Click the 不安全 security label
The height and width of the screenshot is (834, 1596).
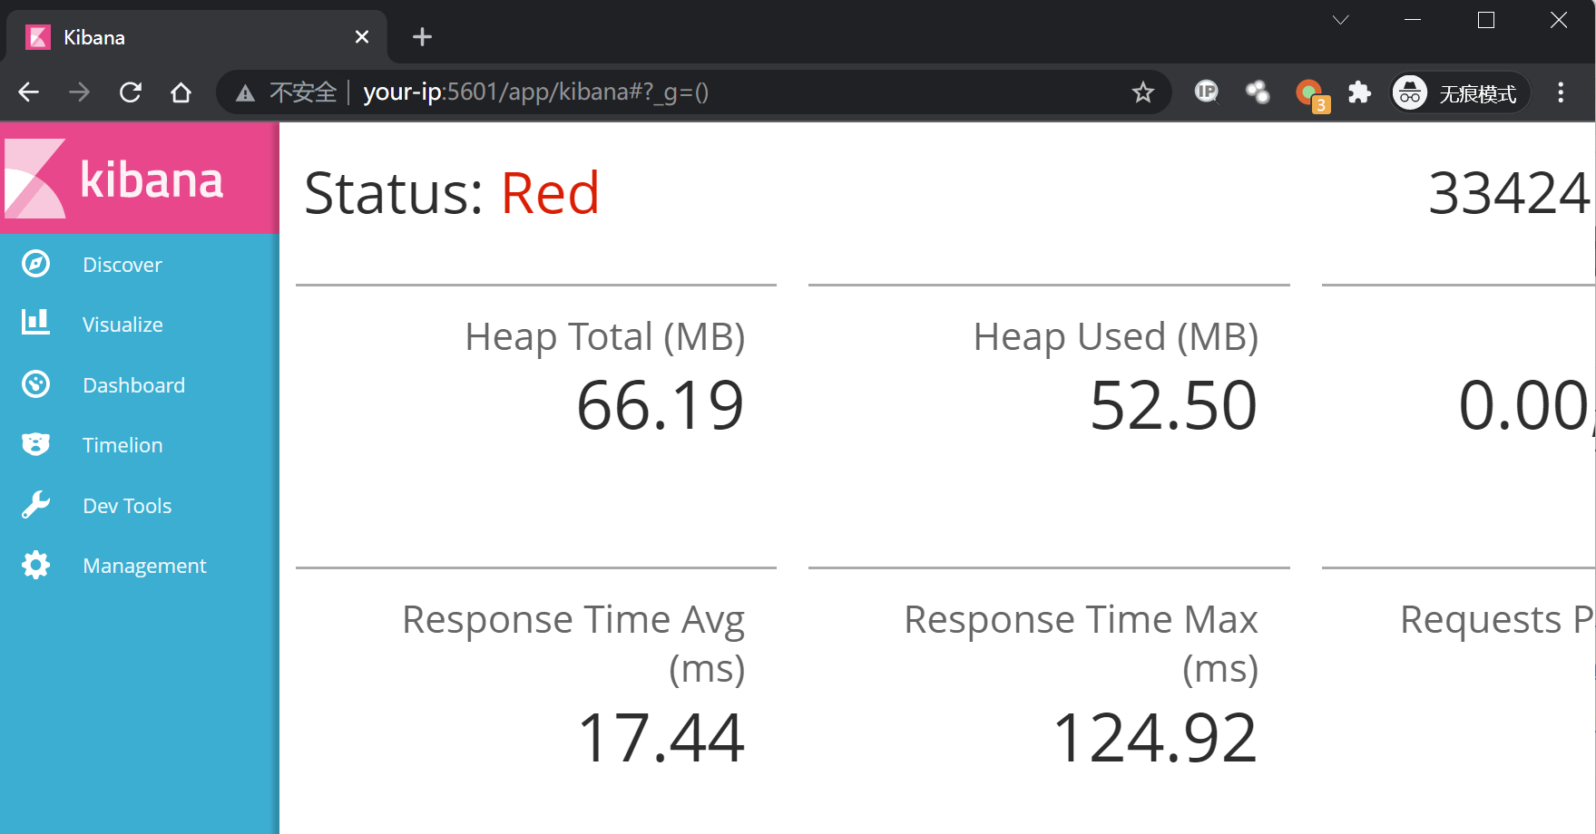coord(303,92)
